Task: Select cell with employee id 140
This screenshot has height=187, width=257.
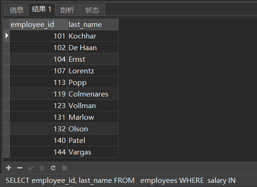Action: coord(38,141)
